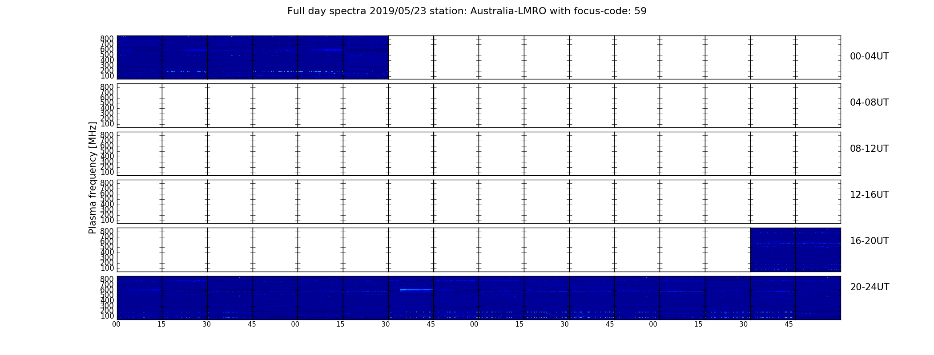The height and width of the screenshot is (355, 934).
Task: Select the 'Plasma frequency [MHz]' y-axis label
Action: coord(93,177)
